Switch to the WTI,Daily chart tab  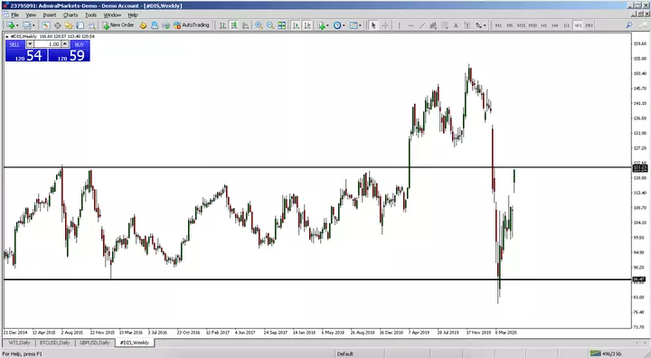pyautogui.click(x=19, y=343)
